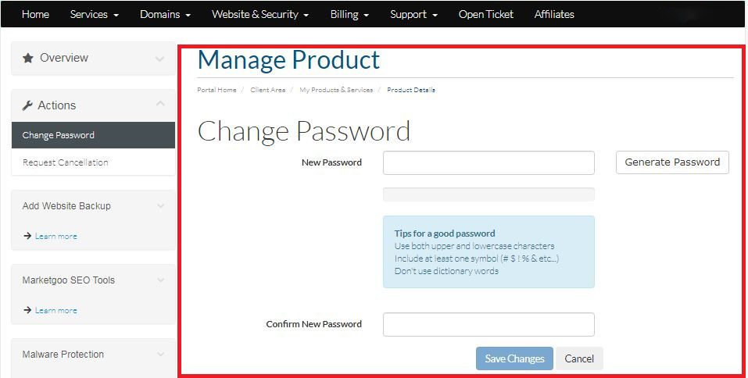Click the Cancel button
The width and height of the screenshot is (748, 378).
coord(579,358)
